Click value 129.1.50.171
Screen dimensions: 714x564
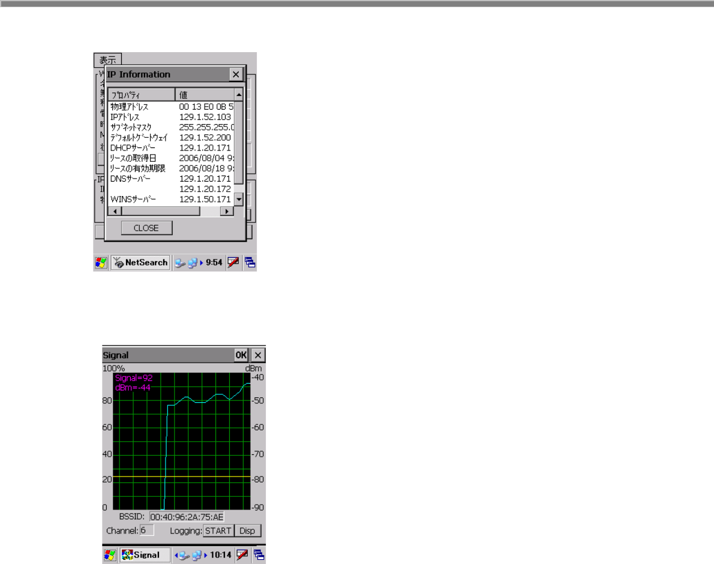click(x=205, y=199)
